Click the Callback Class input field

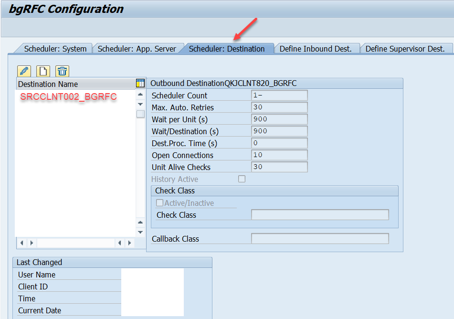tap(320, 238)
